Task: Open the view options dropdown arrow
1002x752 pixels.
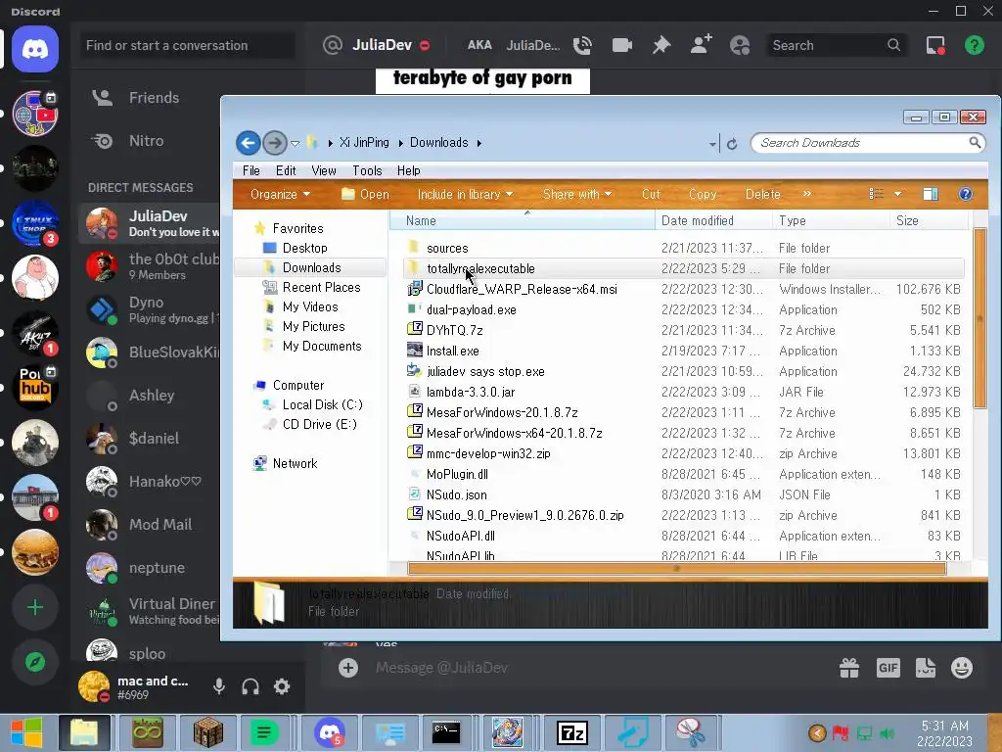Action: tap(898, 194)
